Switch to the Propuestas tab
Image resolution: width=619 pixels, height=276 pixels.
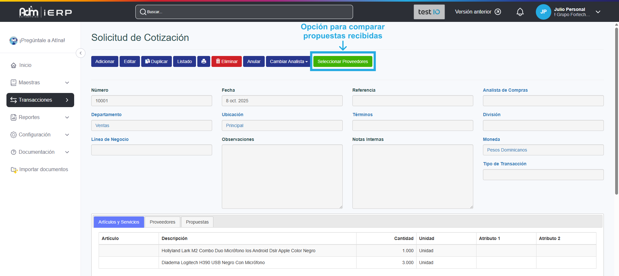[197, 222]
